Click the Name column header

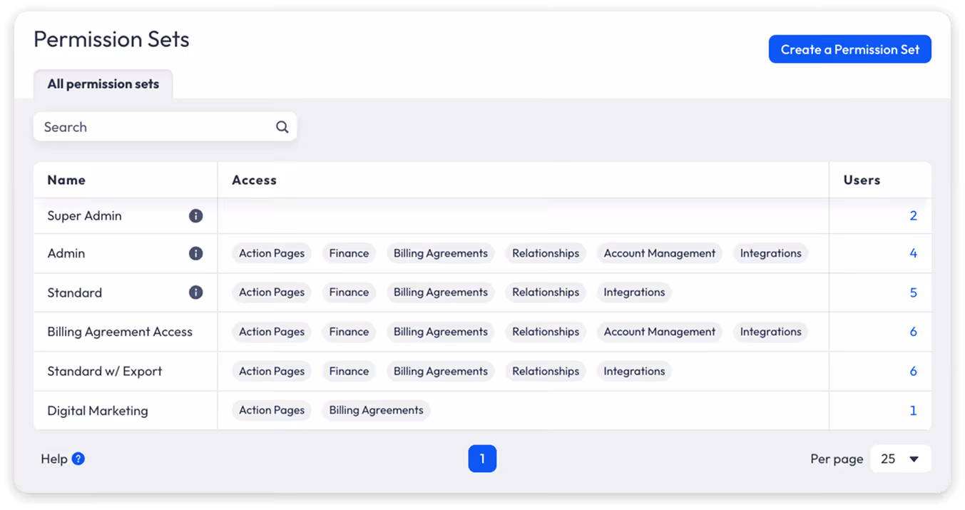pyautogui.click(x=66, y=180)
